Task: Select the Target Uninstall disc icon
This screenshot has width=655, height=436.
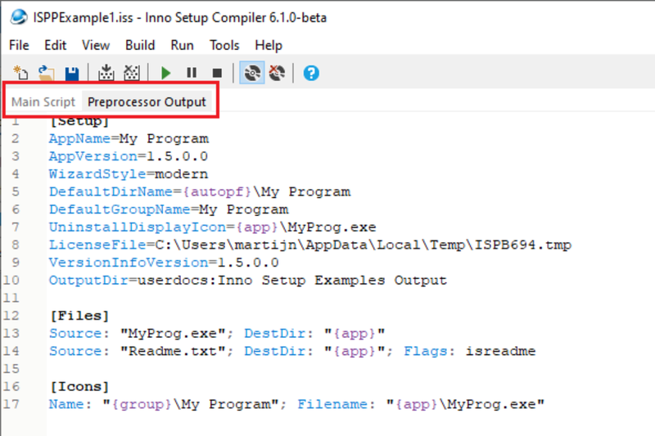Action: pyautogui.click(x=277, y=73)
